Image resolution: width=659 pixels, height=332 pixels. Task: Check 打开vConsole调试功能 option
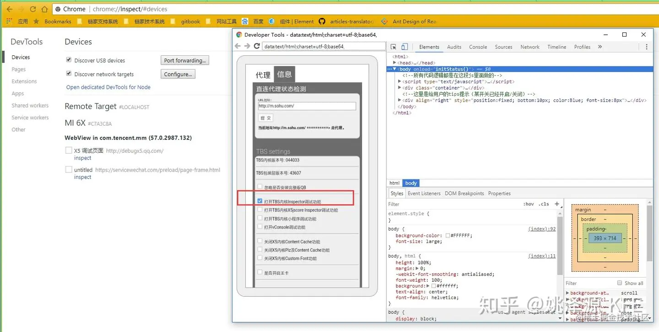pyautogui.click(x=260, y=226)
